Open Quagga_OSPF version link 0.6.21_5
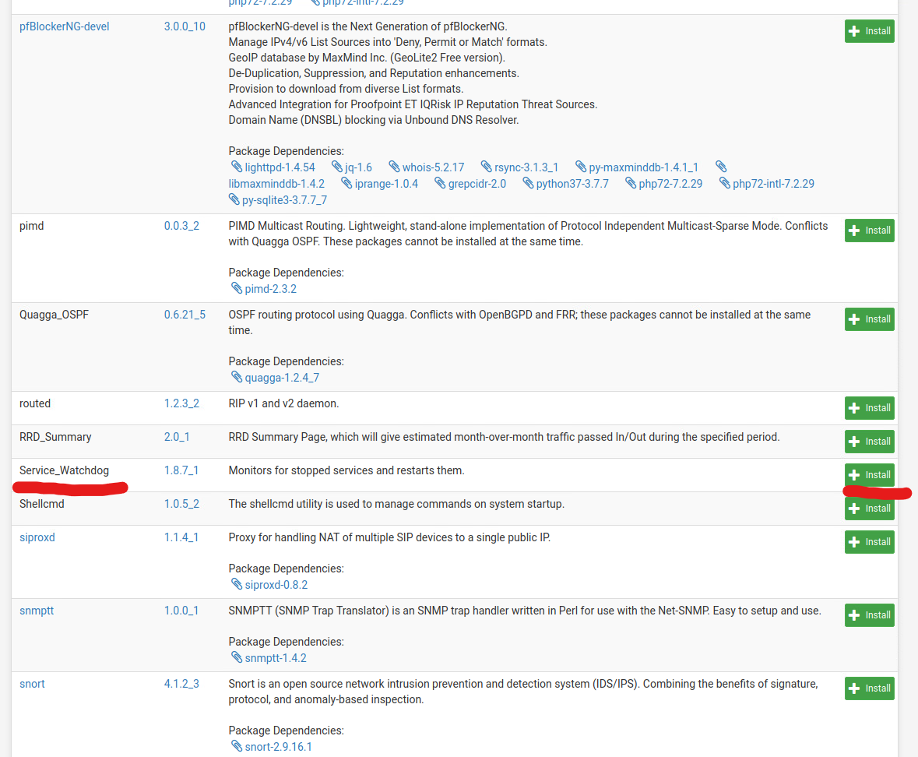918x757 pixels. point(185,315)
